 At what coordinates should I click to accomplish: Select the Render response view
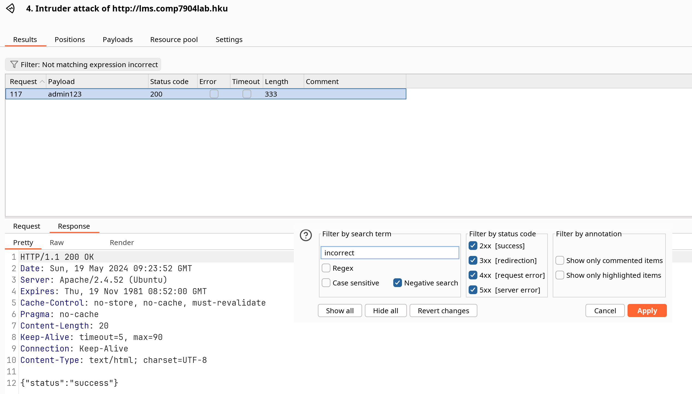coord(122,242)
